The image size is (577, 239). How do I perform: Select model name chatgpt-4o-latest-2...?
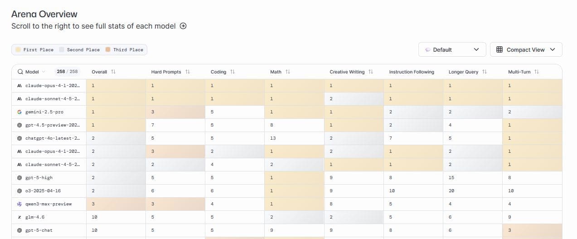coord(53,138)
